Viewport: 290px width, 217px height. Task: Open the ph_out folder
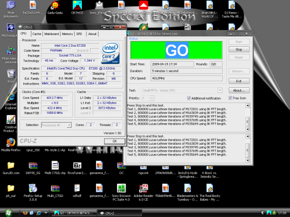(11, 191)
